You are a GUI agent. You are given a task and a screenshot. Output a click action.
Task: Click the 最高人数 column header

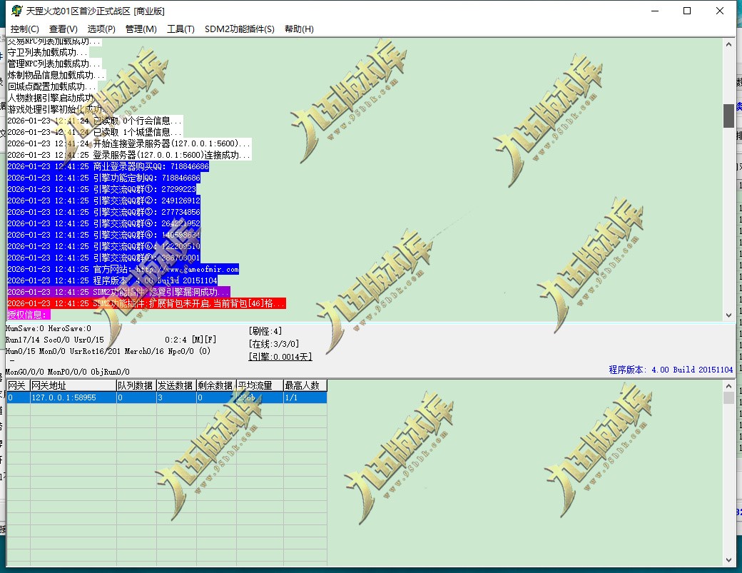[305, 385]
